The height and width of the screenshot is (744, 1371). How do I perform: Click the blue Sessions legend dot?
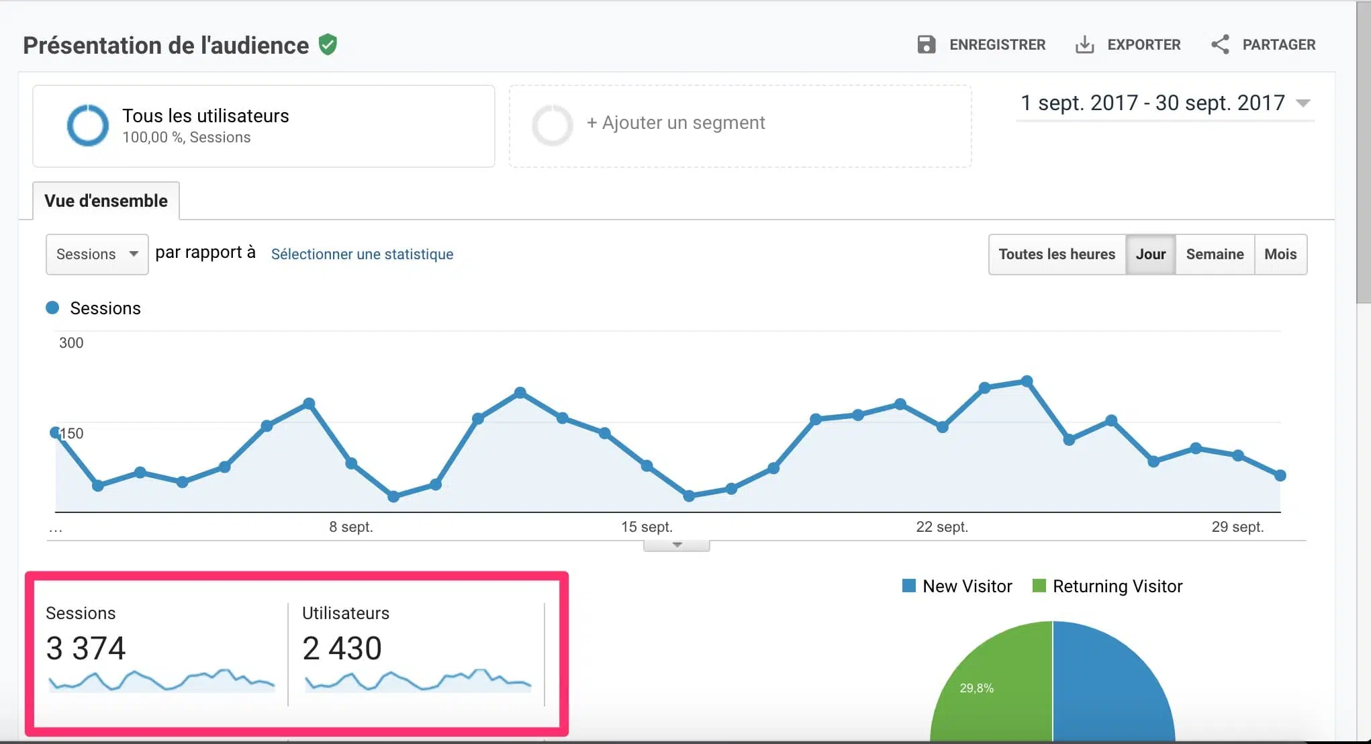(52, 308)
